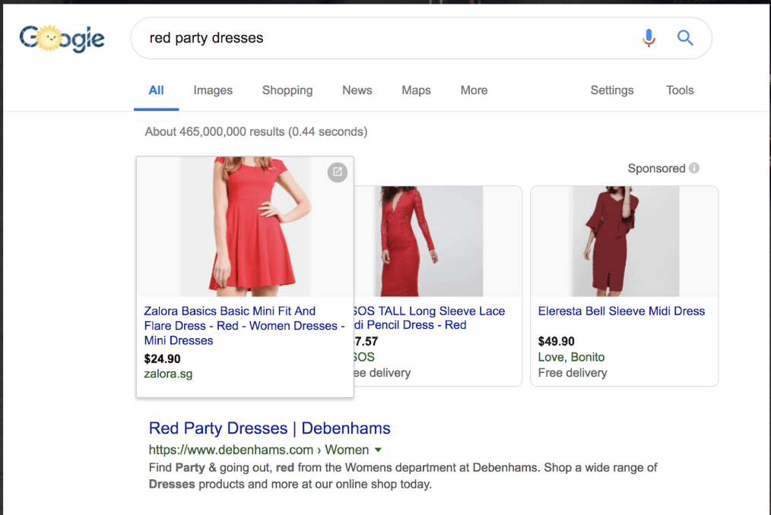The width and height of the screenshot is (771, 515).
Task: Click the Google doodle logo
Action: coord(62,38)
